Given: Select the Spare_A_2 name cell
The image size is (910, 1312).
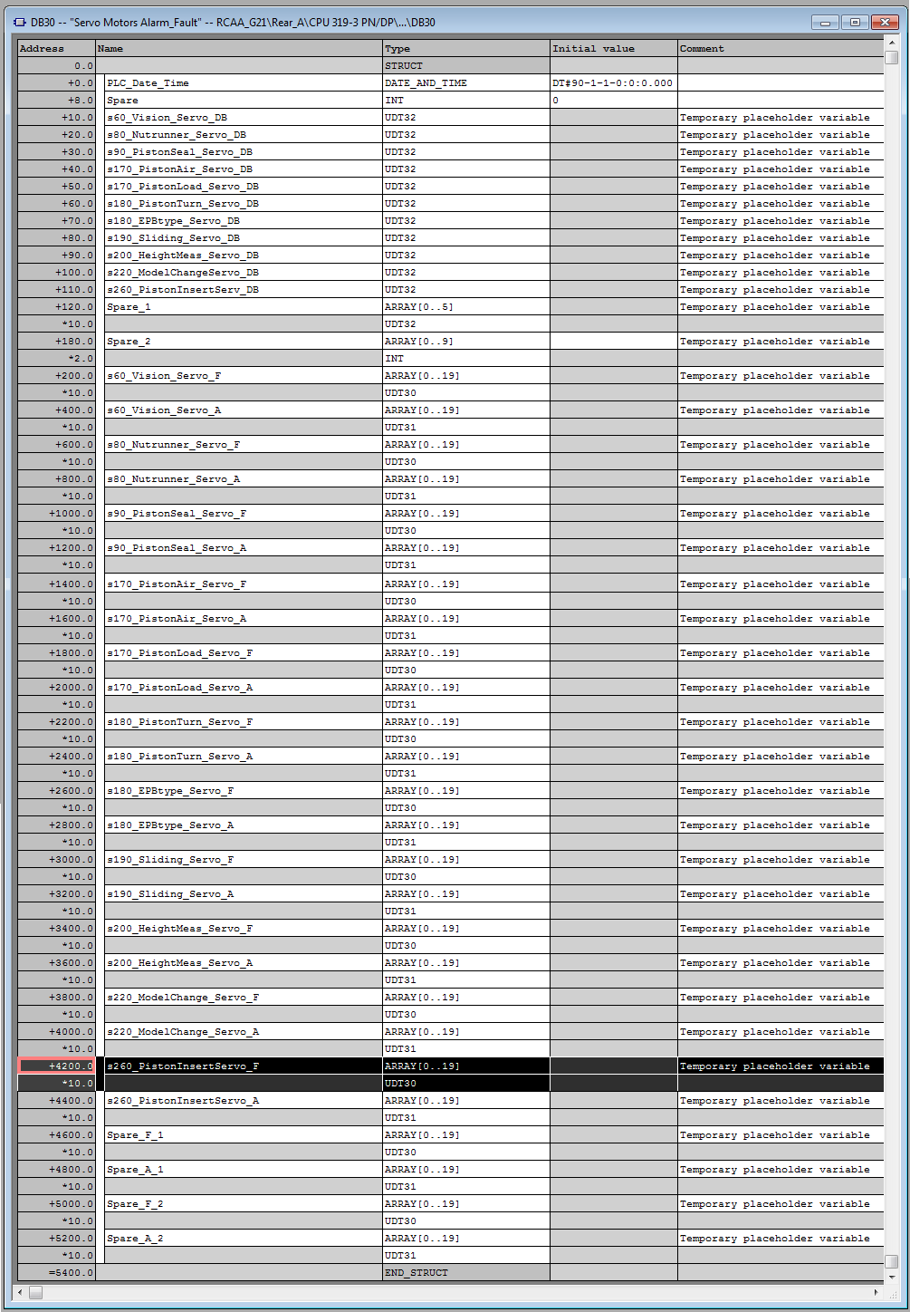Looking at the screenshot, I should pyautogui.click(x=244, y=1239).
